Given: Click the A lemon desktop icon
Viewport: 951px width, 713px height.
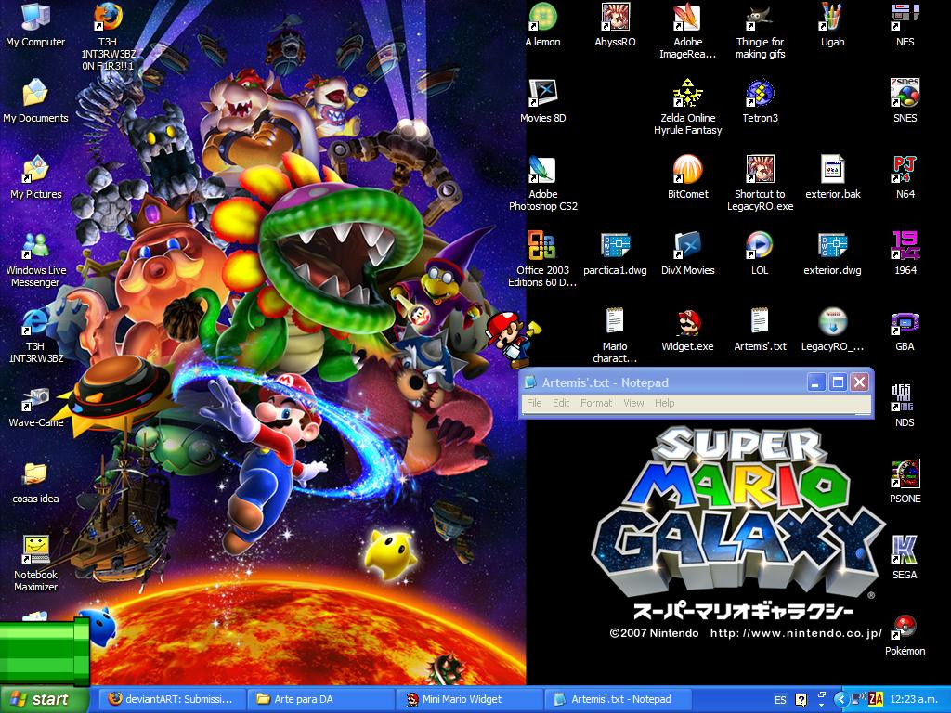Looking at the screenshot, I should 542,19.
